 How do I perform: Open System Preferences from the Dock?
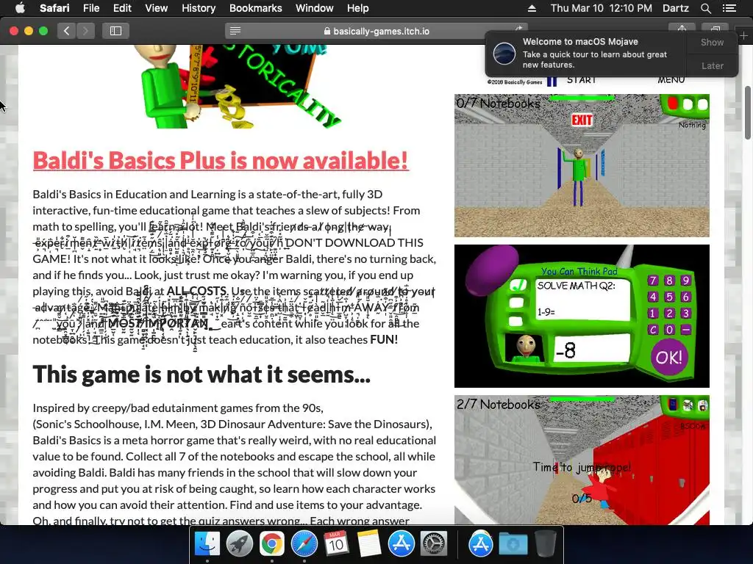[x=434, y=544]
